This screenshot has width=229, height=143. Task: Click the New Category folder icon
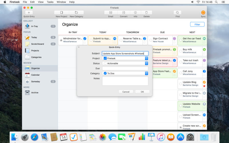click(x=76, y=13)
